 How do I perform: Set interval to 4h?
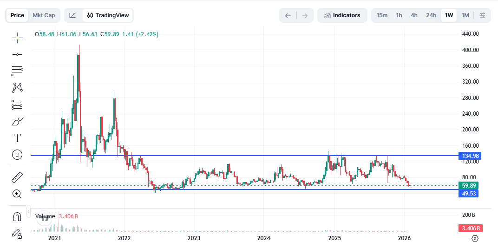click(x=414, y=15)
